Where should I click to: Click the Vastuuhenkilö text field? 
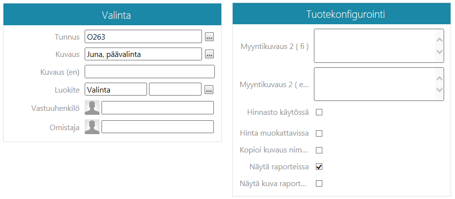click(157, 108)
